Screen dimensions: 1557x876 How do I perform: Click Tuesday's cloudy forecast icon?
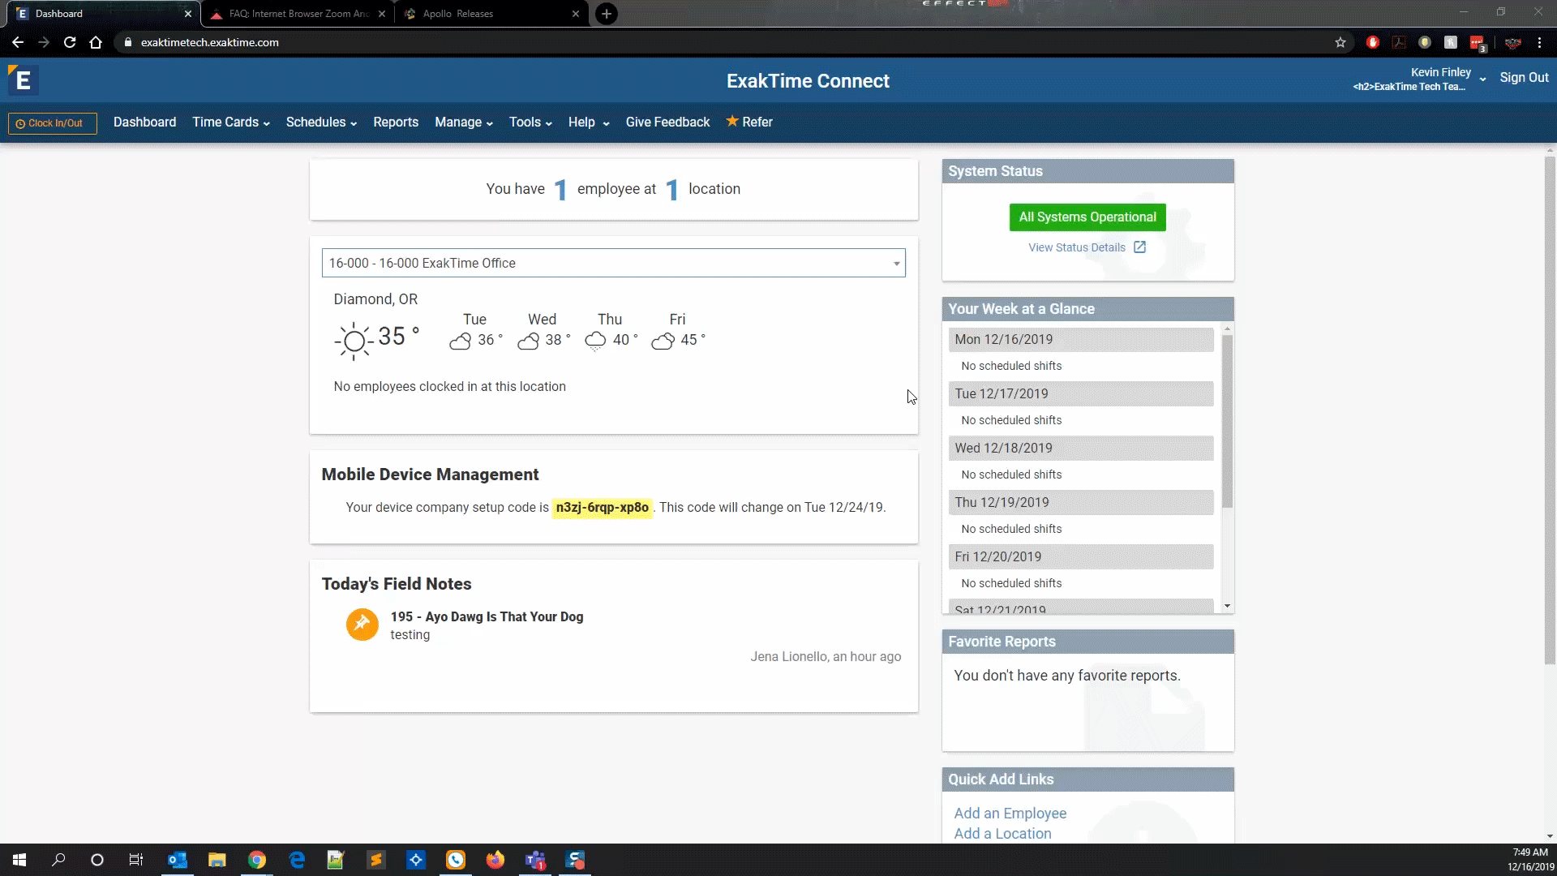tap(460, 341)
